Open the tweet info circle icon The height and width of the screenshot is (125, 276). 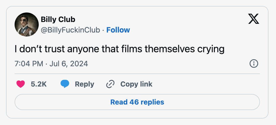[x=254, y=63]
